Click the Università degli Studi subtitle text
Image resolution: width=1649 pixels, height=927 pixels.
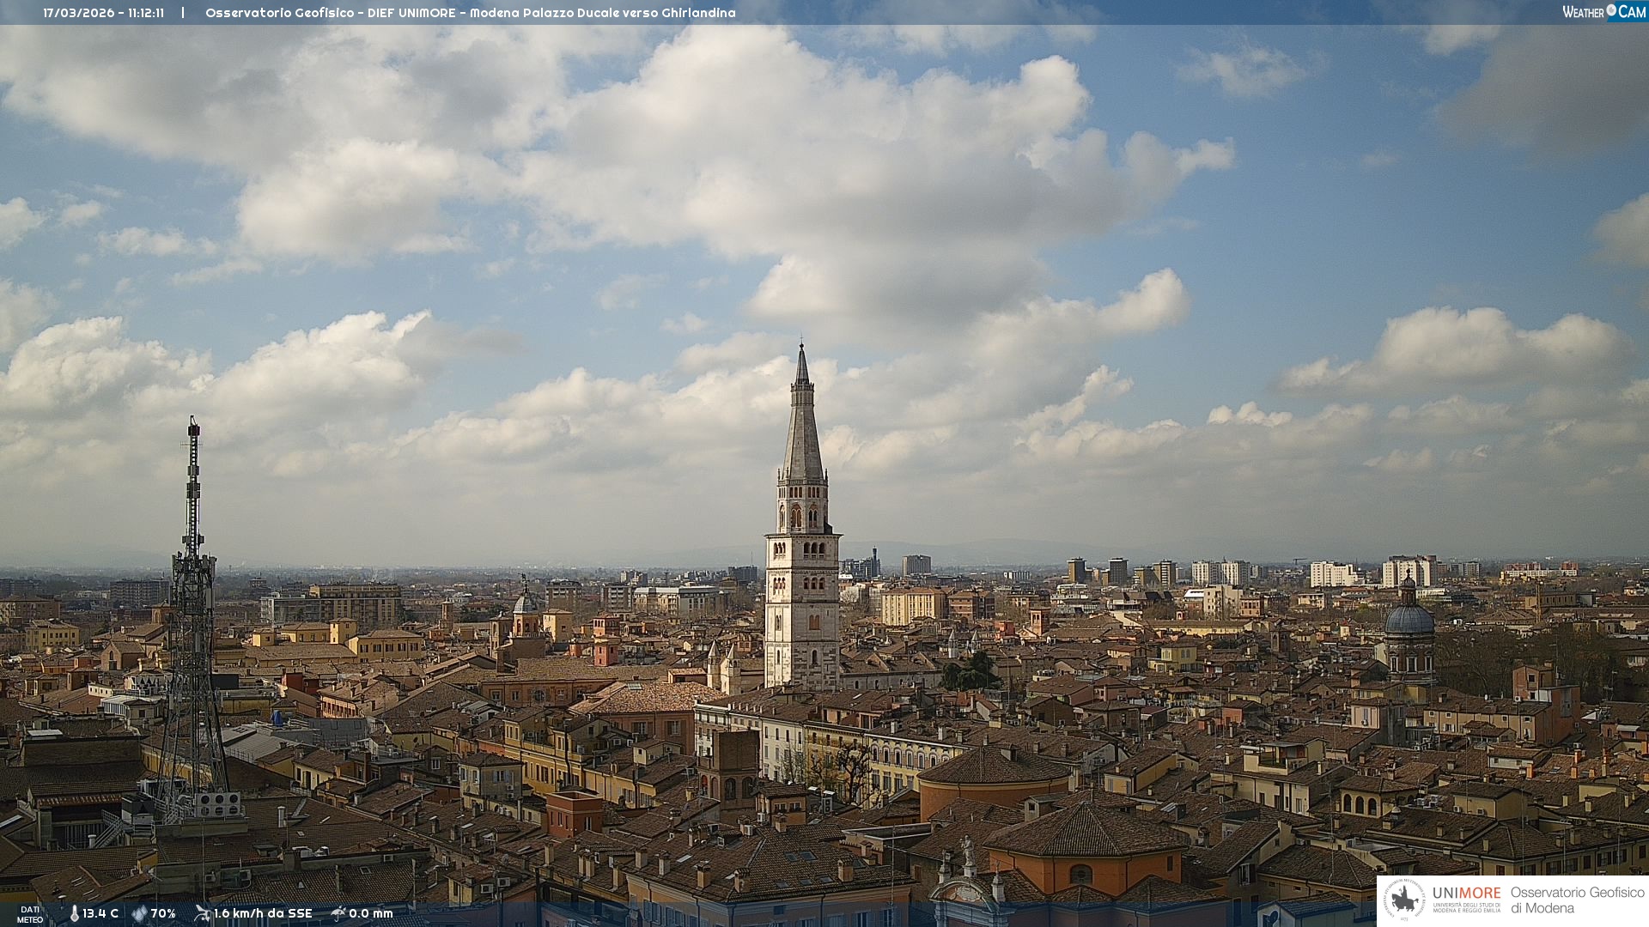(x=1466, y=907)
